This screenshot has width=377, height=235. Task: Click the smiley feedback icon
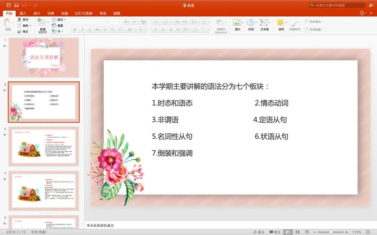point(362,13)
